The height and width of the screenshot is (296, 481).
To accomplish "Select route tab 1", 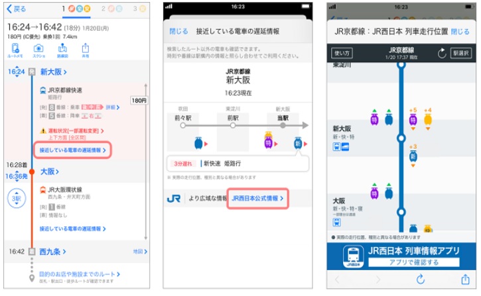I will click(76, 9).
